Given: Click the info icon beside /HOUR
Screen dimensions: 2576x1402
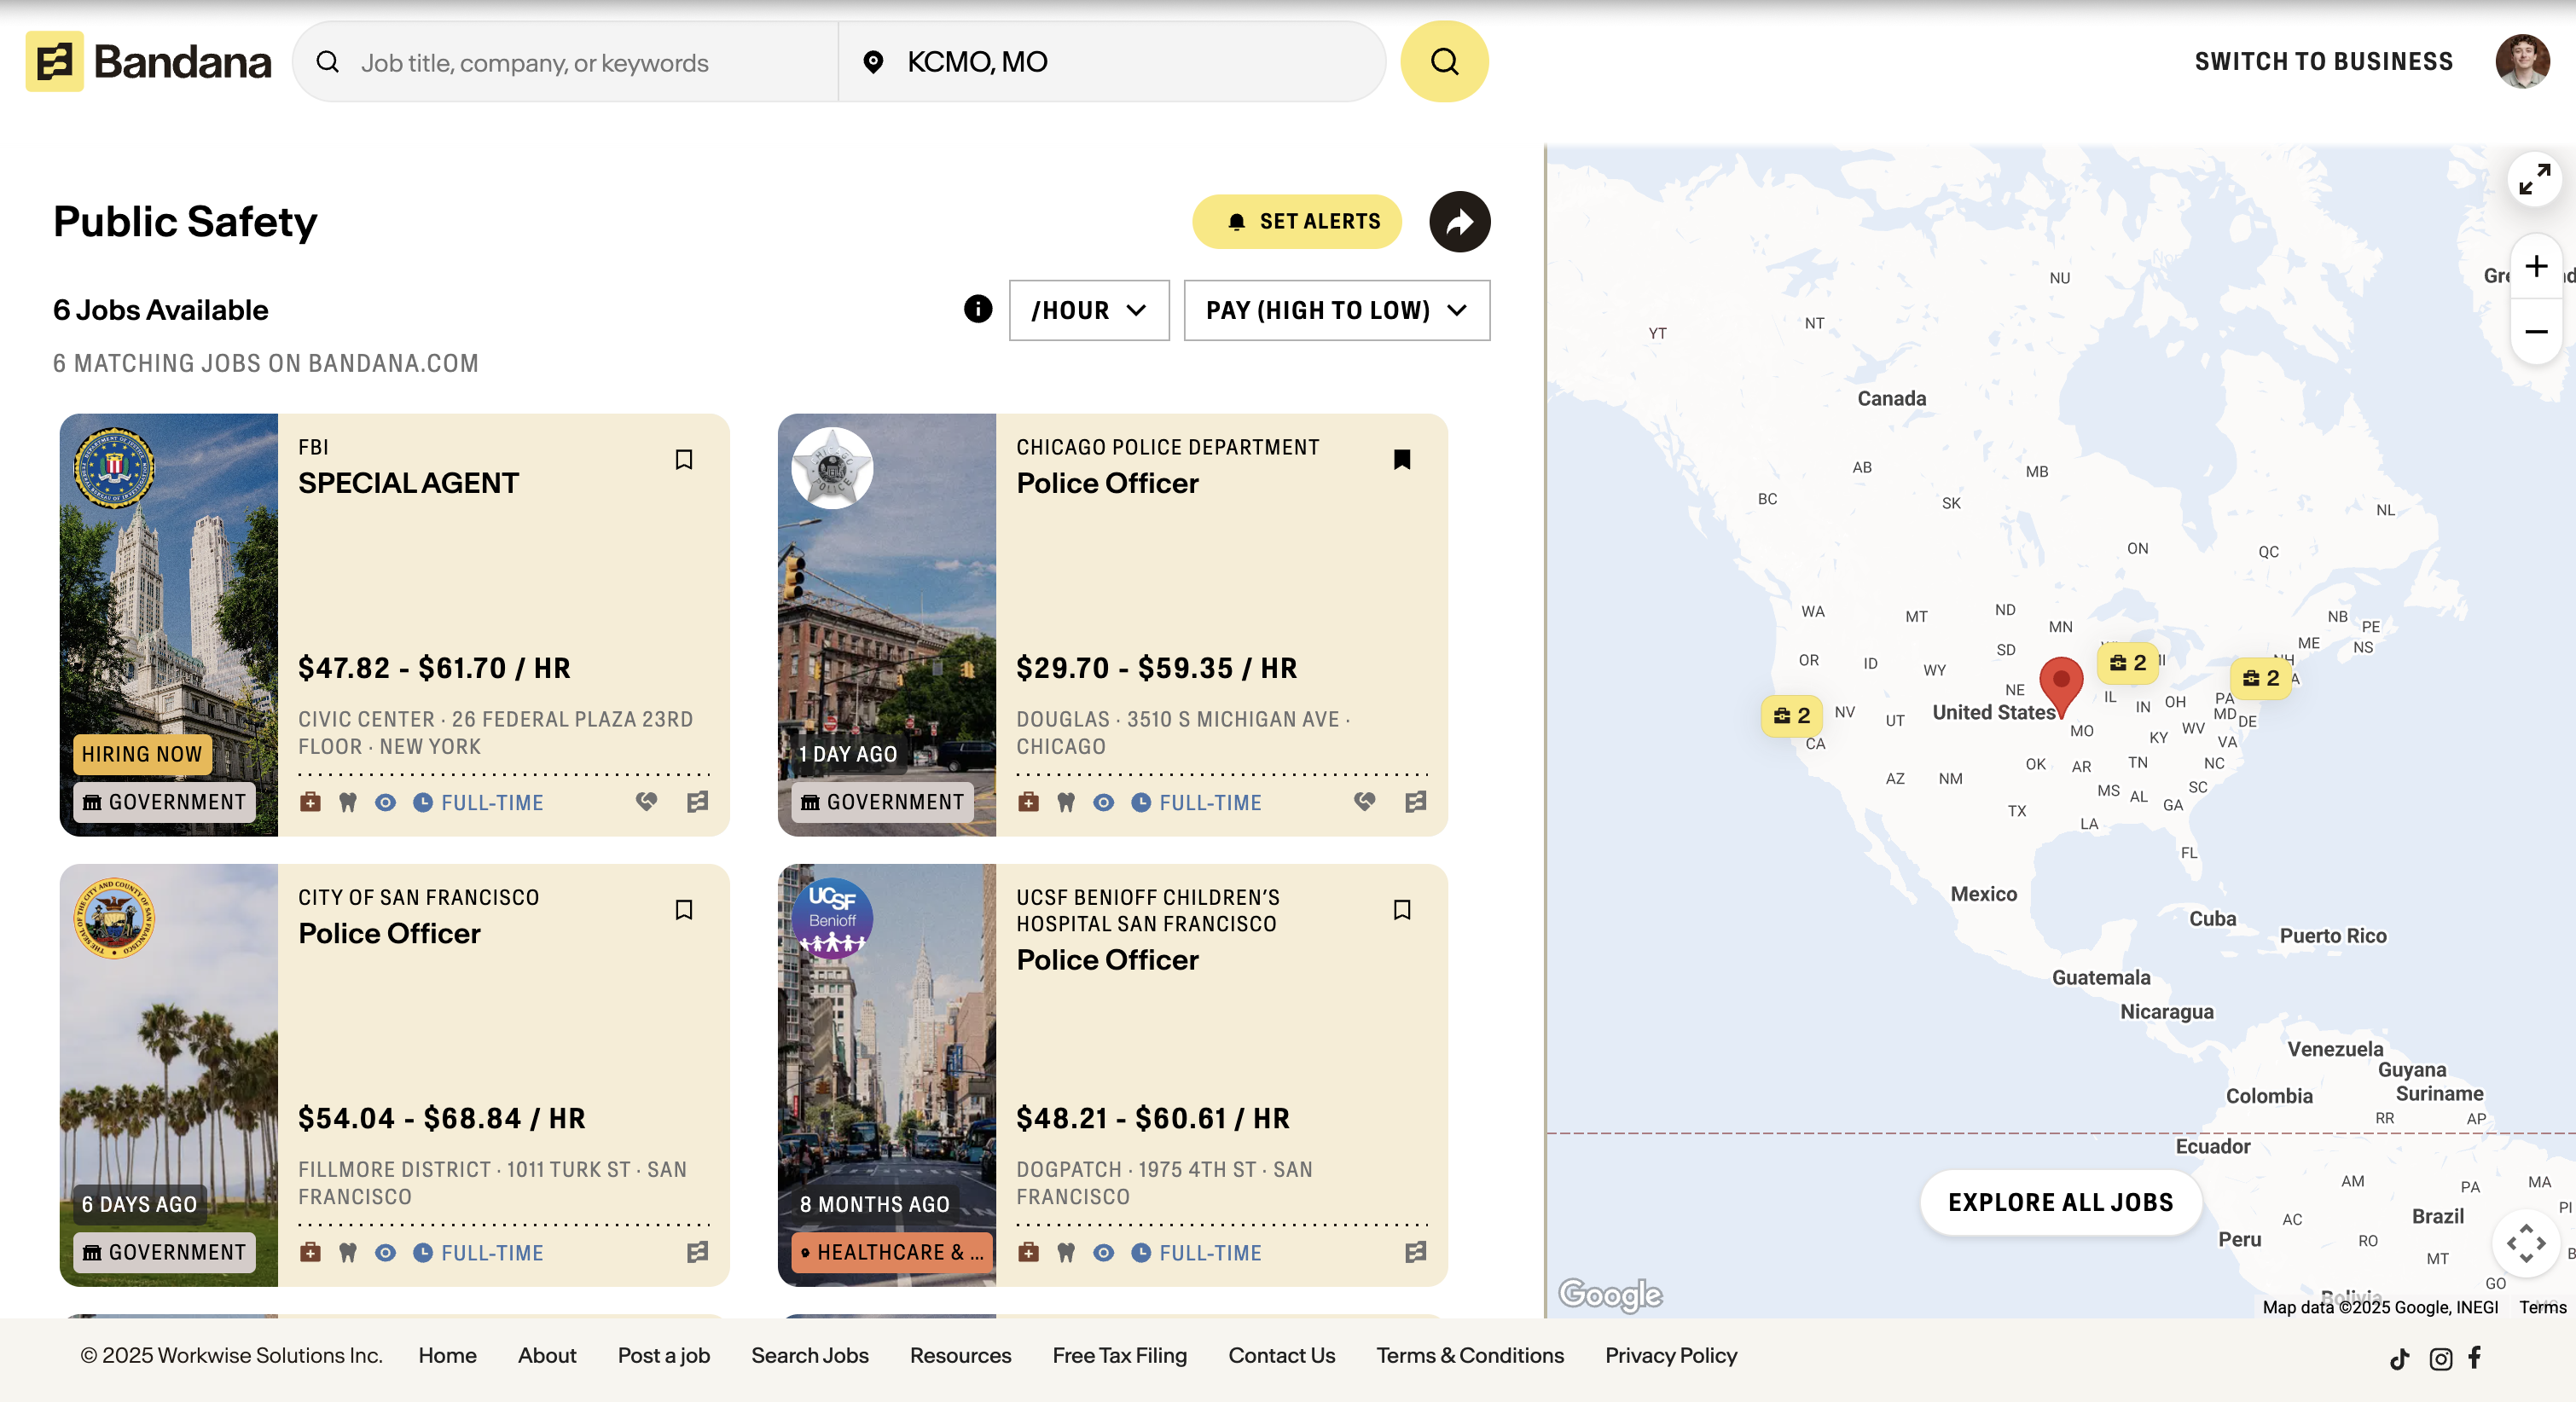Looking at the screenshot, I should click(977, 309).
